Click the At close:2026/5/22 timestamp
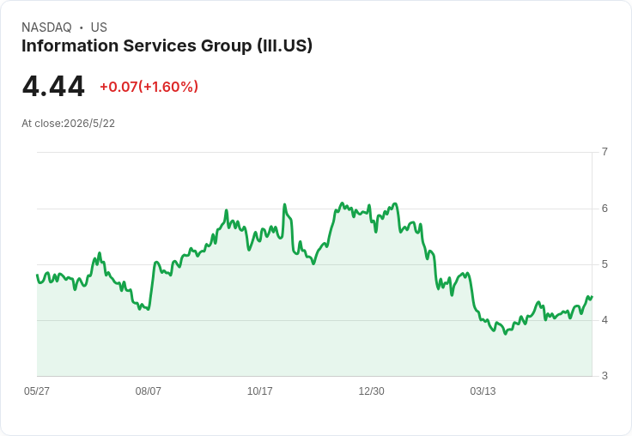 pos(68,124)
